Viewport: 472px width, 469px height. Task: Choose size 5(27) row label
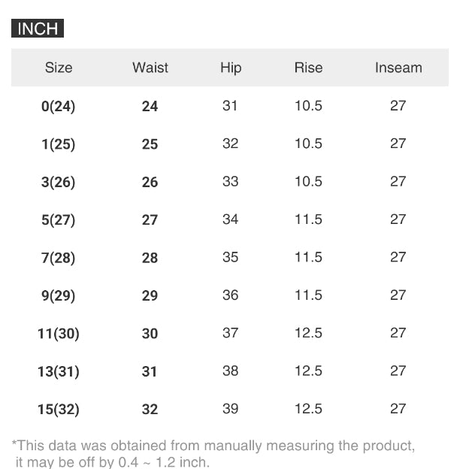coord(59,220)
